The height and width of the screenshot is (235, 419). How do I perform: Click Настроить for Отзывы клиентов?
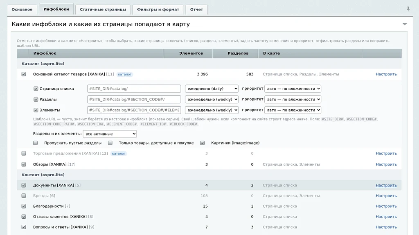tap(386, 216)
